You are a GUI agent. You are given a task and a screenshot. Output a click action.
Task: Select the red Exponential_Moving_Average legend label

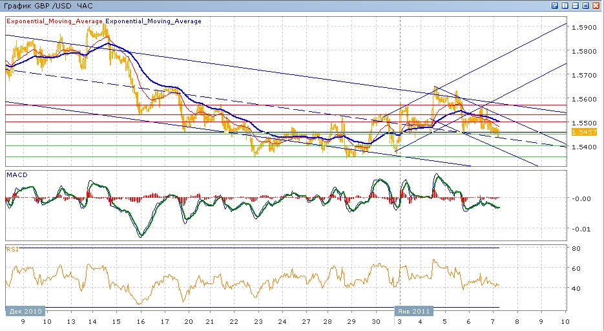coord(55,21)
